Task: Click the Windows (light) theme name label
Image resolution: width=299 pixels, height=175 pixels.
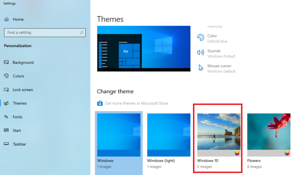Action: point(161,160)
